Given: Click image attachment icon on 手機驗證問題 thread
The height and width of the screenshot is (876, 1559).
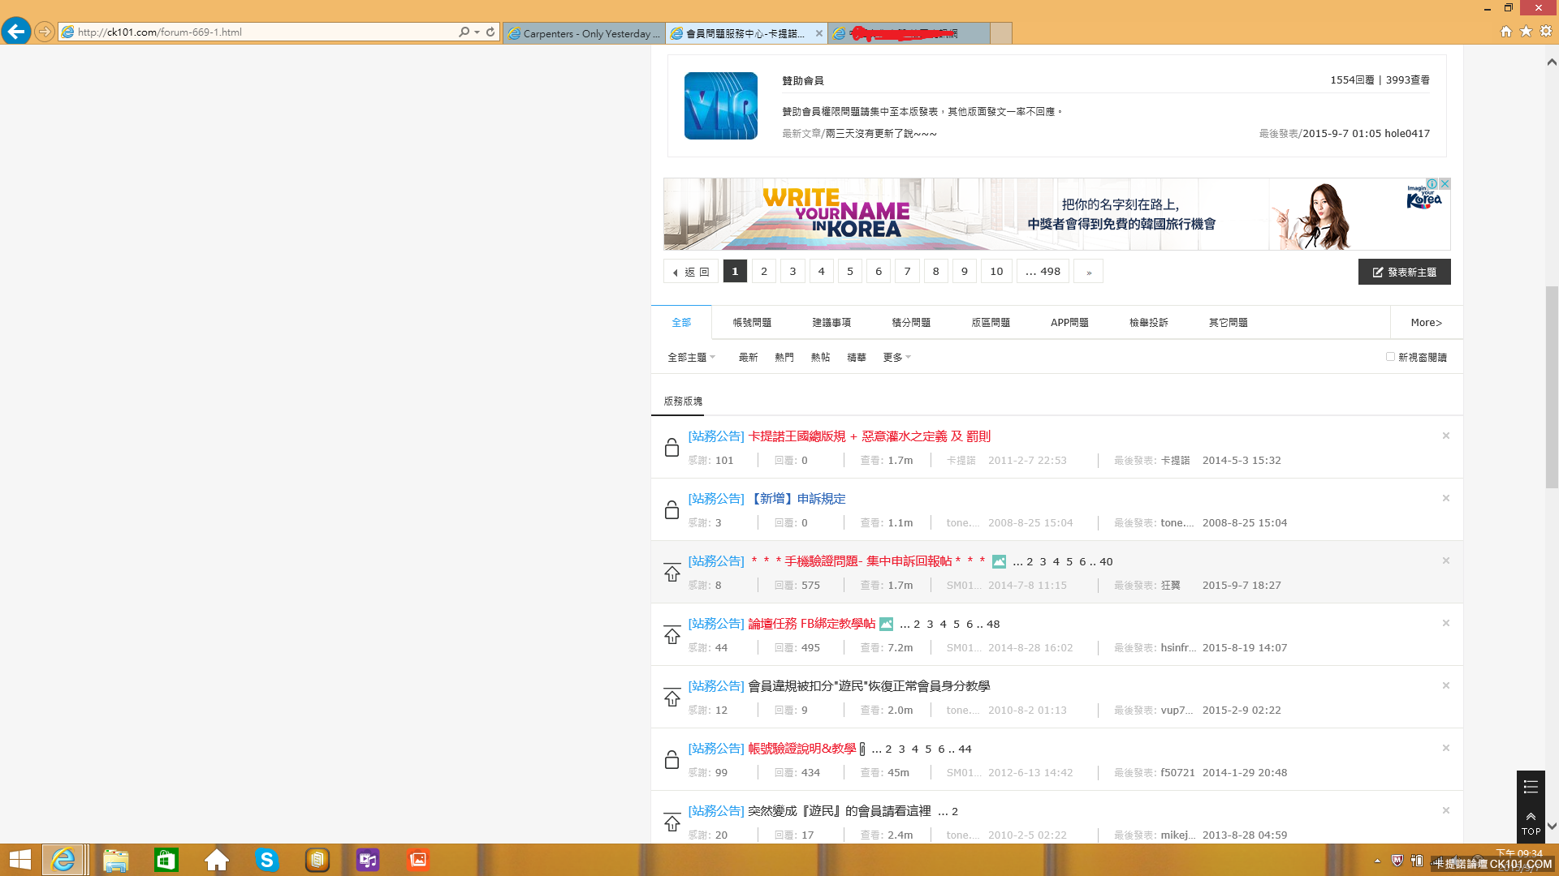Looking at the screenshot, I should pos(999,561).
